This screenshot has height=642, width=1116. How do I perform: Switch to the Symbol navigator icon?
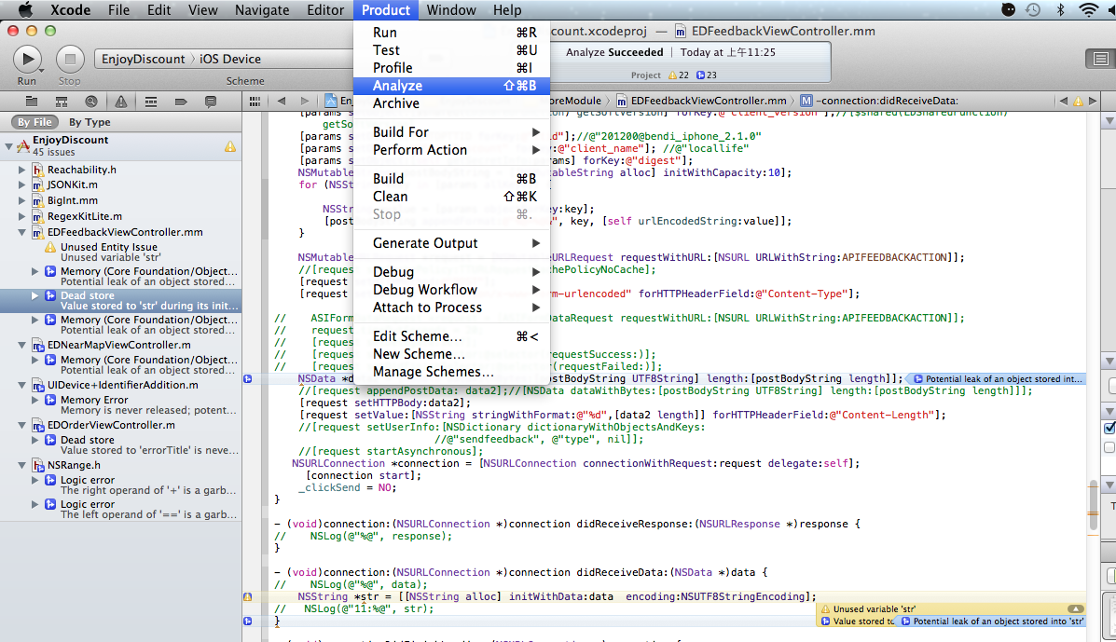tap(62, 101)
